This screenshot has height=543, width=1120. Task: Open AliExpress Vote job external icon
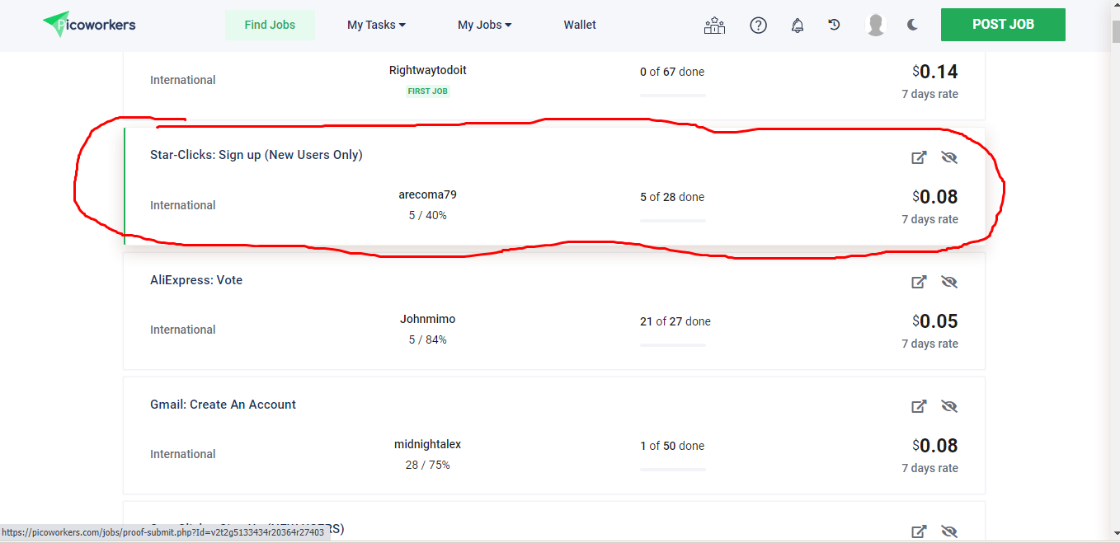(x=919, y=282)
